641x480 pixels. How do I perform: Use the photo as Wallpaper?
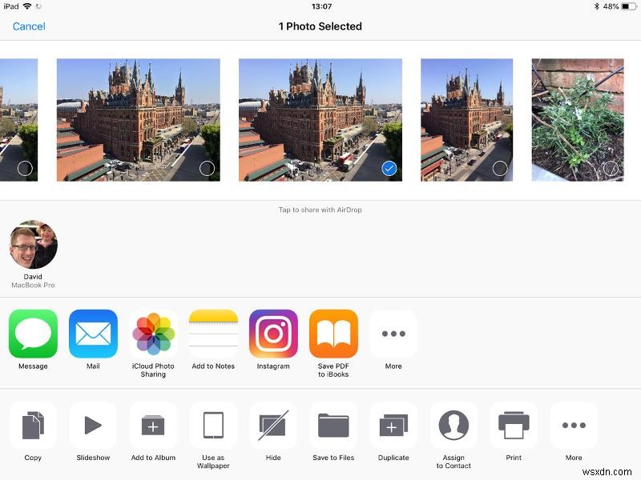tap(213, 425)
